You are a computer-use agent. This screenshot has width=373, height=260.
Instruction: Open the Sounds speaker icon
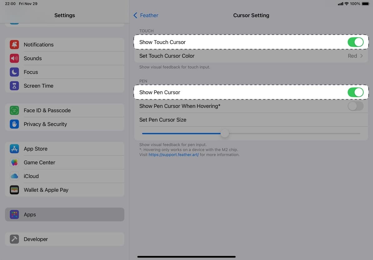(x=14, y=58)
